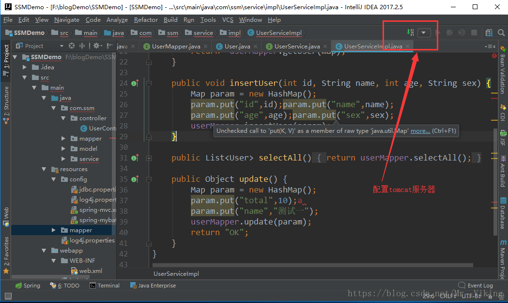508x303 pixels.
Task: Collapse the resources folder node
Action: (44, 169)
